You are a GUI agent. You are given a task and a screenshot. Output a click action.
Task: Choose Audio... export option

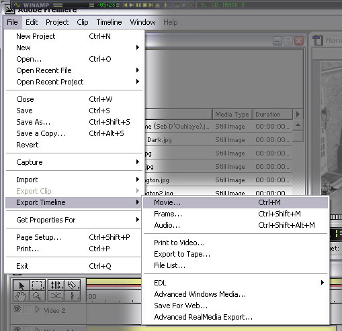click(236, 225)
